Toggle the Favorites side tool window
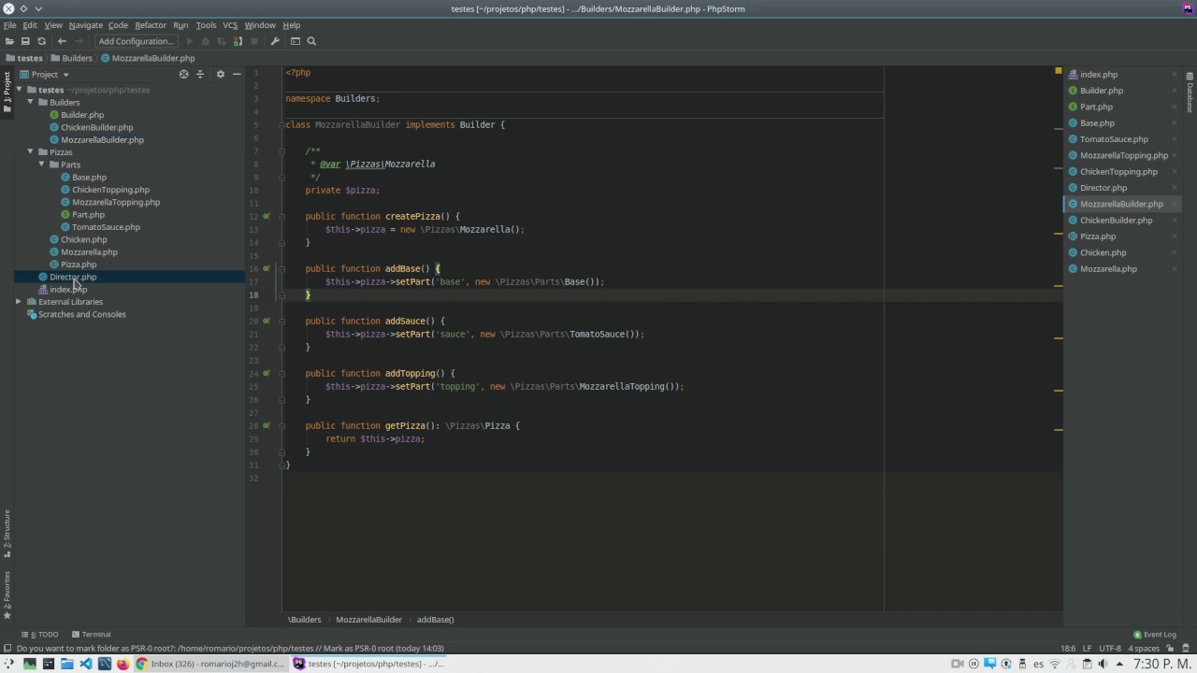 (7, 594)
